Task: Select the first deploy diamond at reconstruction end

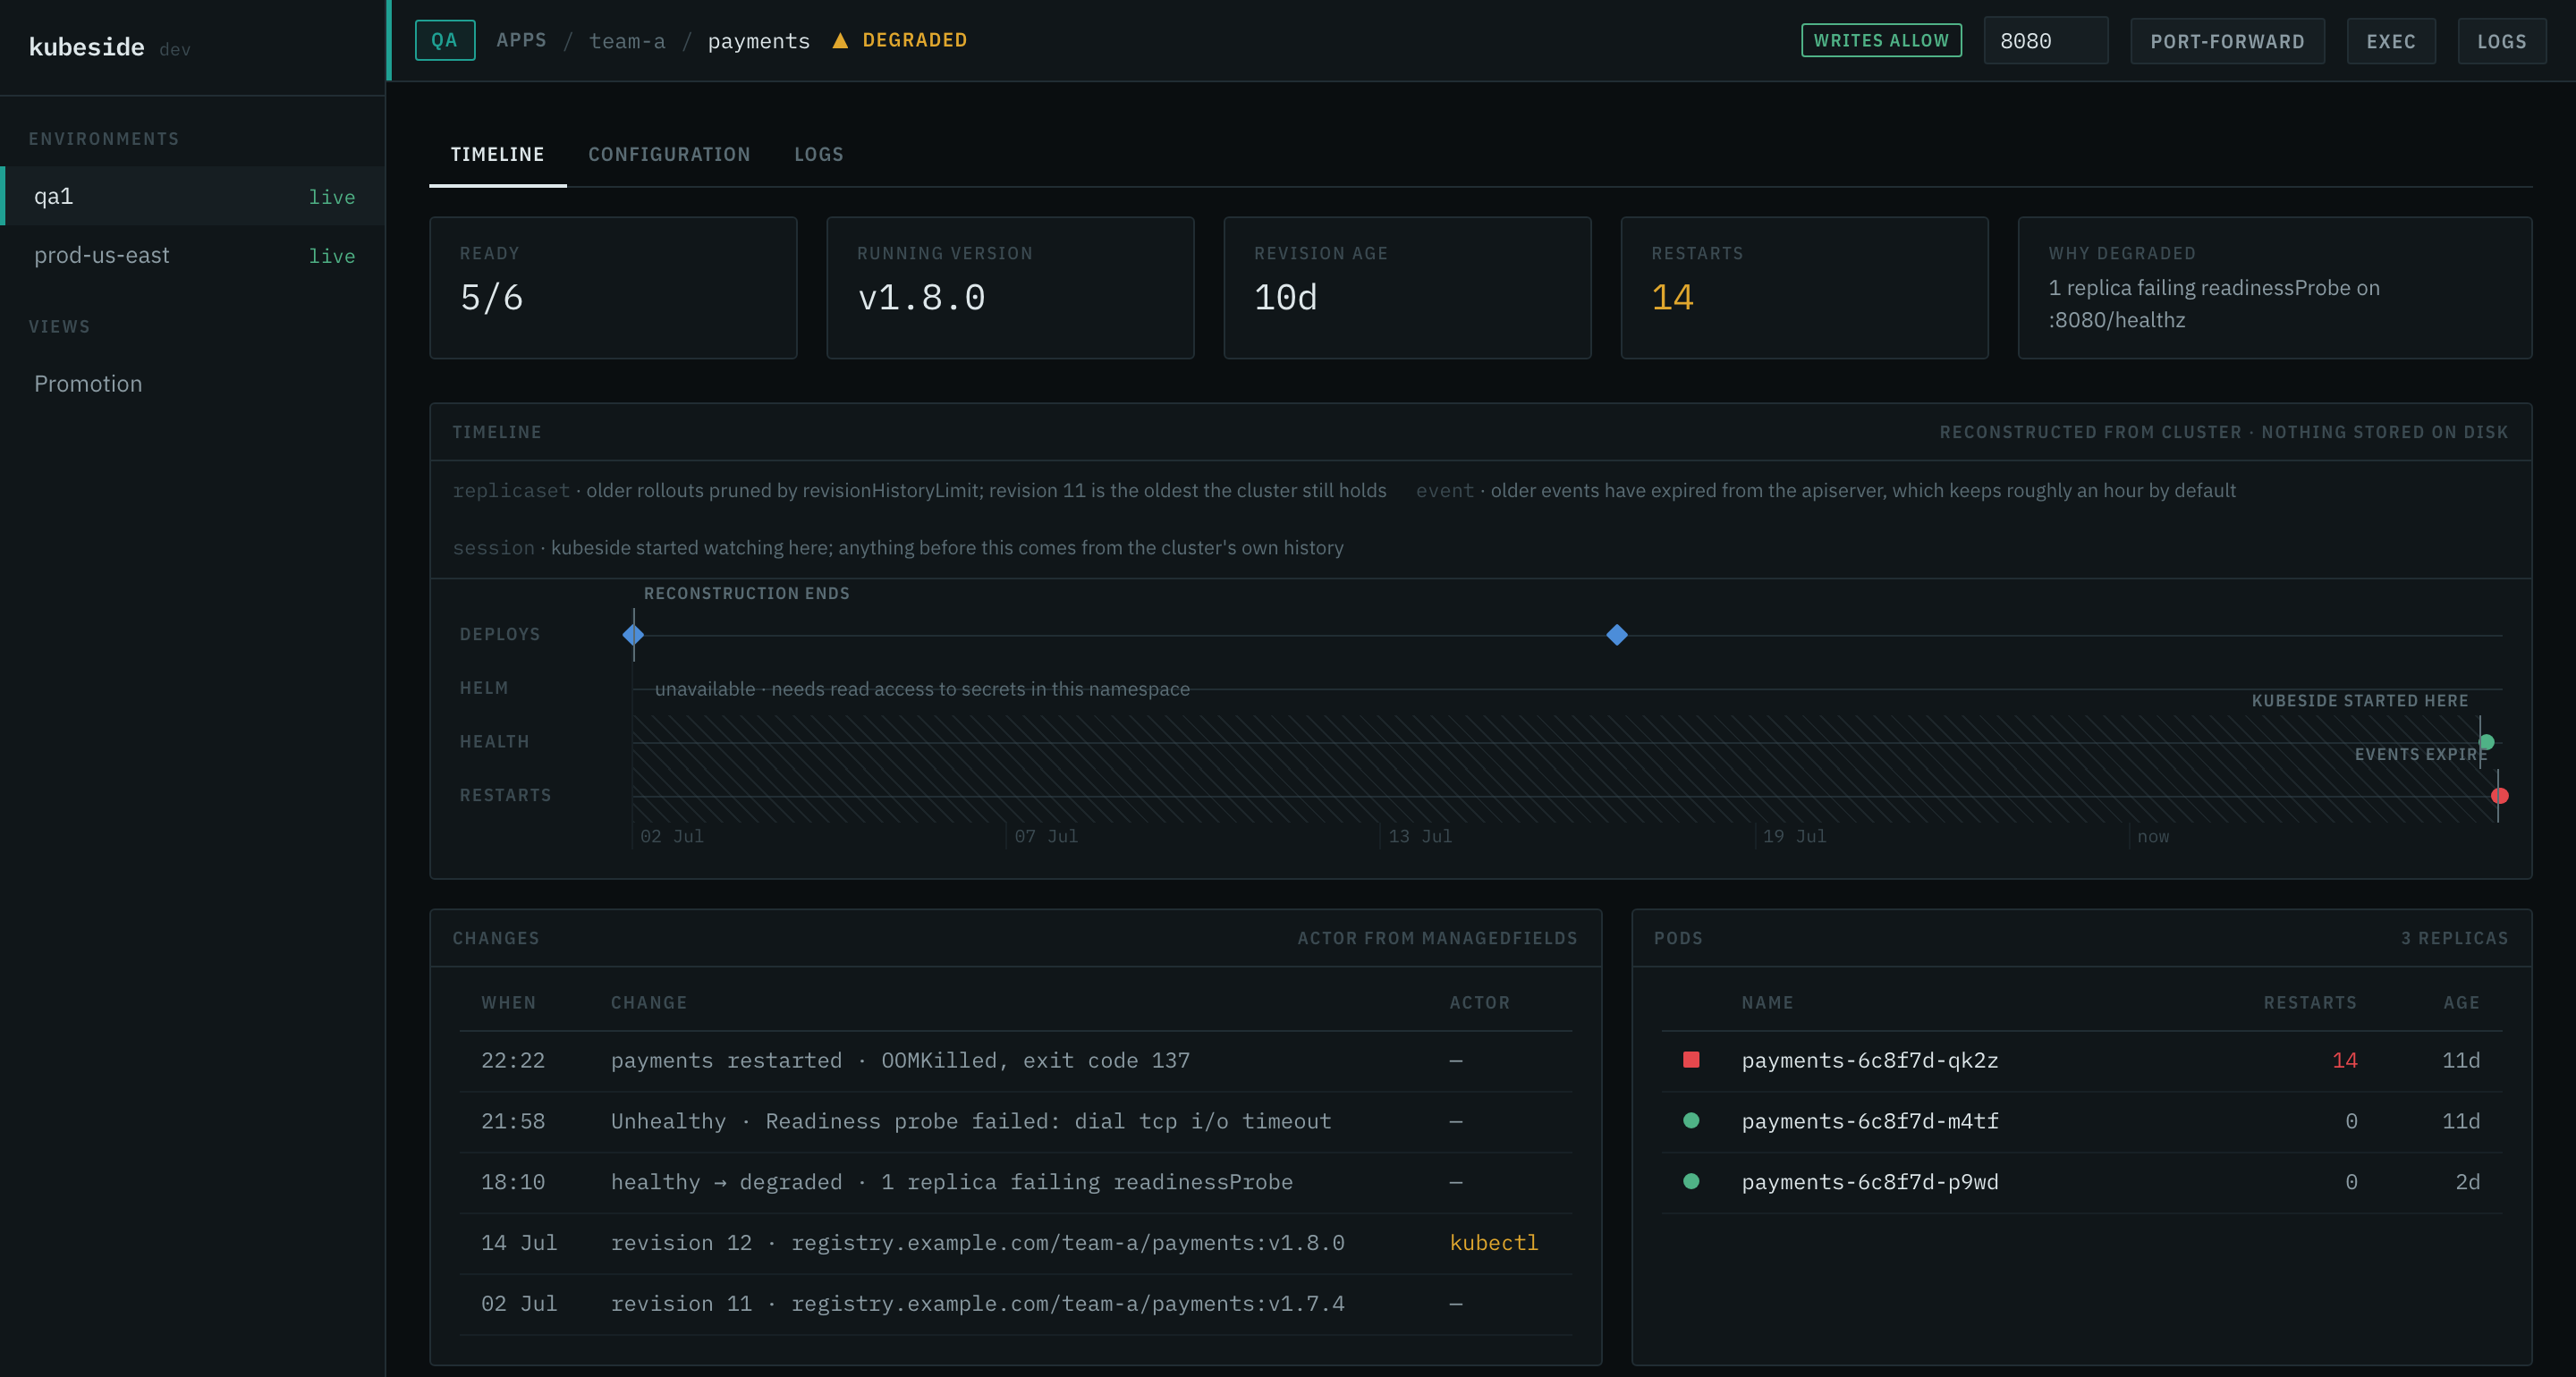Action: pos(633,635)
